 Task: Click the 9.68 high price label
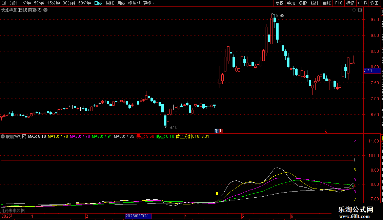coord(280,15)
